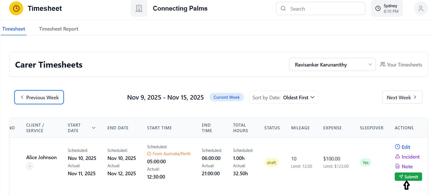This screenshot has width=431, height=195.
Task: Click the orange timezone warning icon
Action: (x=149, y=154)
